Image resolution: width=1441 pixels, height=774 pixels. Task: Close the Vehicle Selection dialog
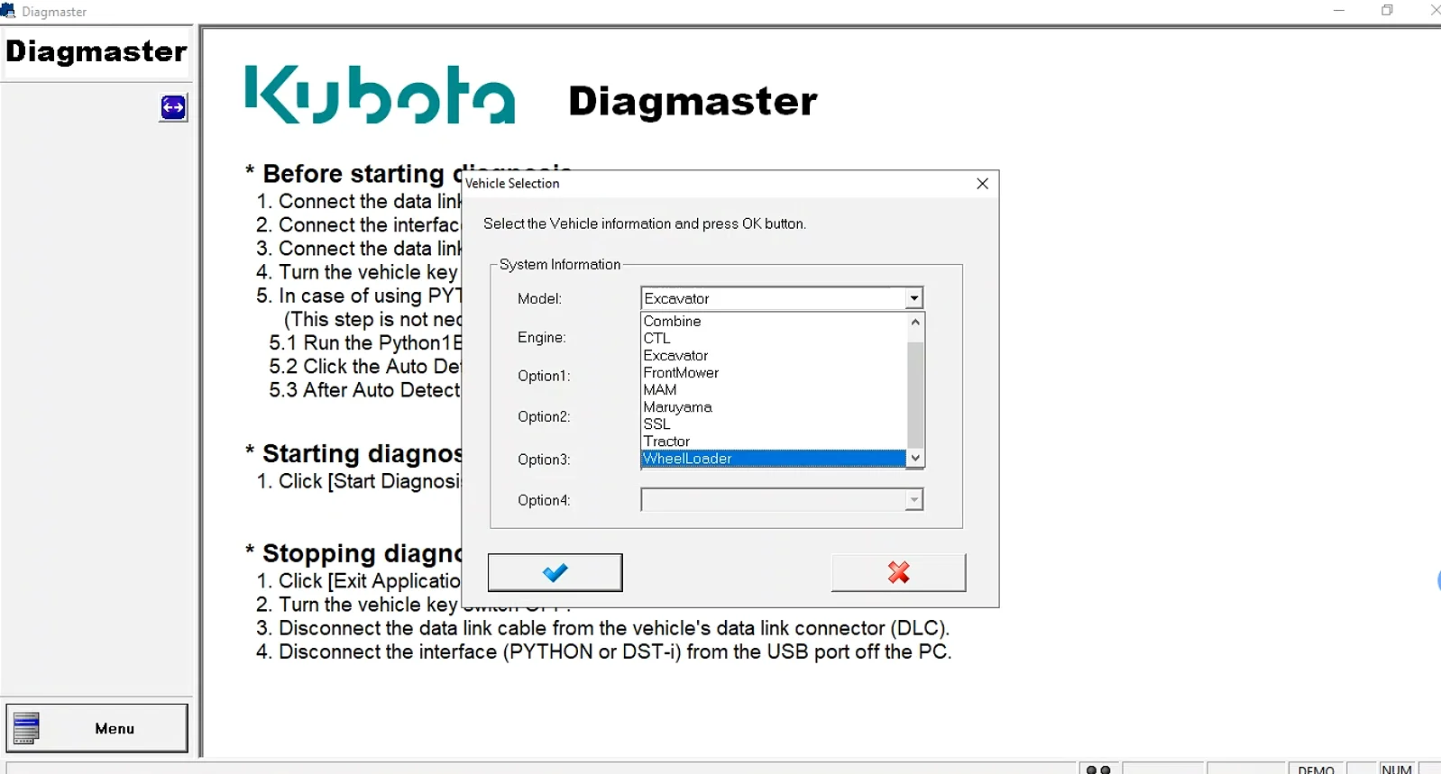tap(982, 183)
